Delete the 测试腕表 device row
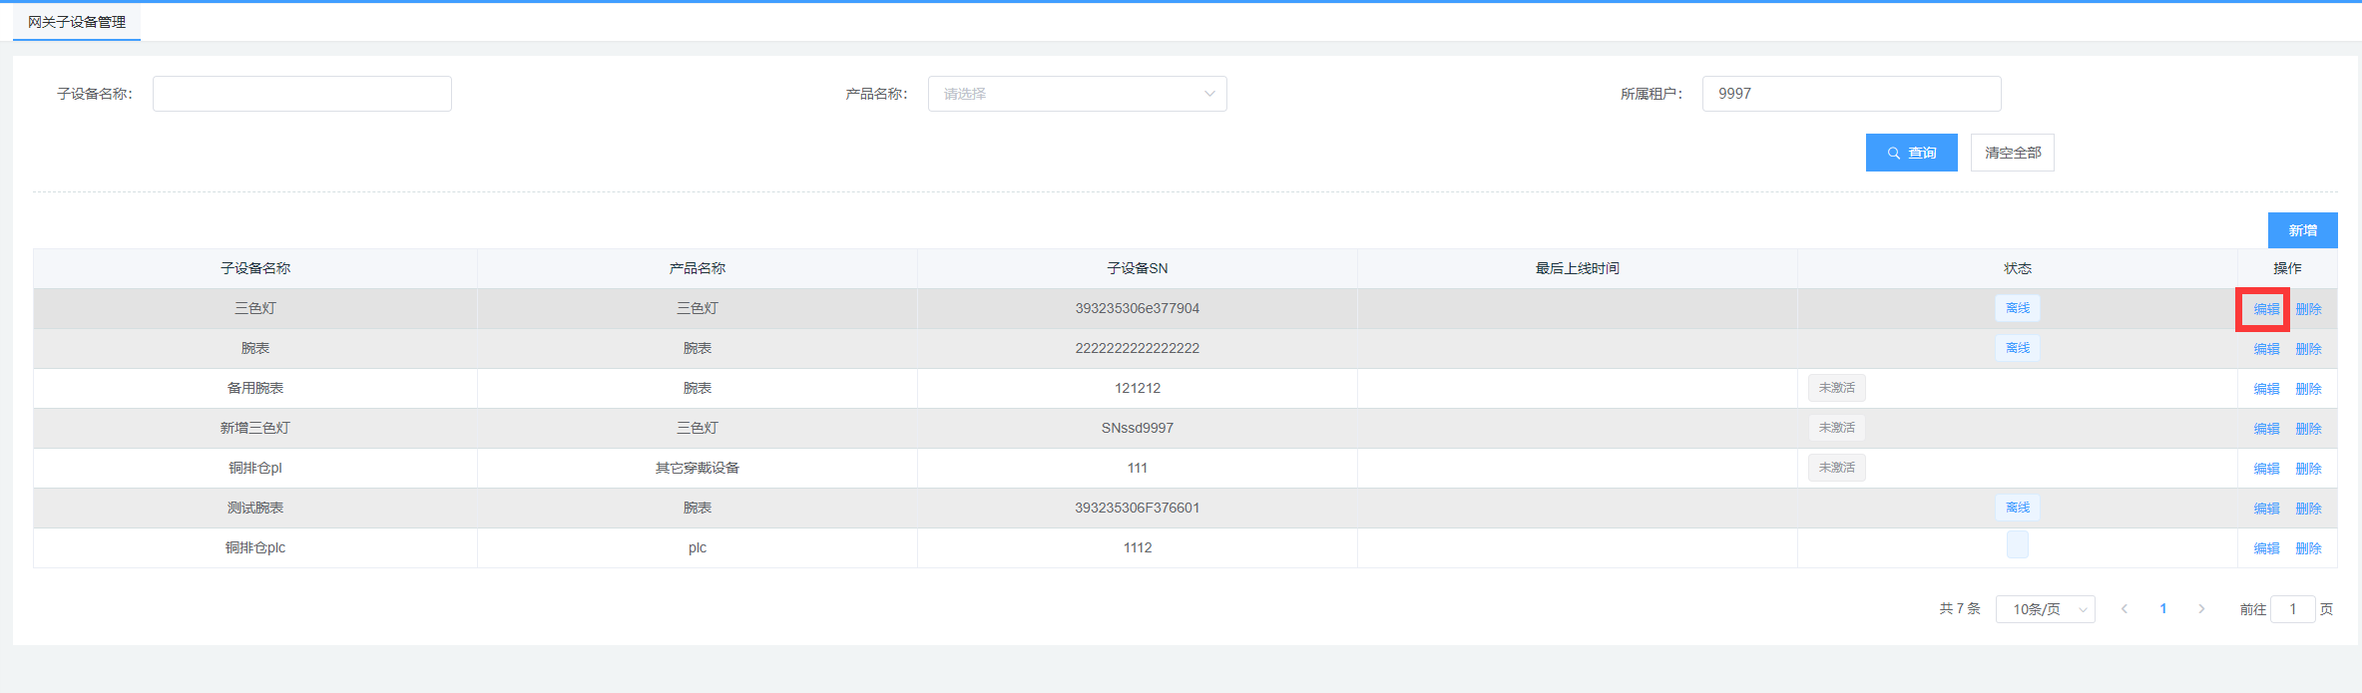Screen dimensions: 2362x693 click(2308, 509)
